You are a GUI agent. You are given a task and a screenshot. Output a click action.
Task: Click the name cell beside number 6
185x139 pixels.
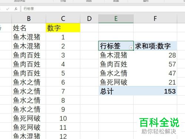(x=28, y=82)
